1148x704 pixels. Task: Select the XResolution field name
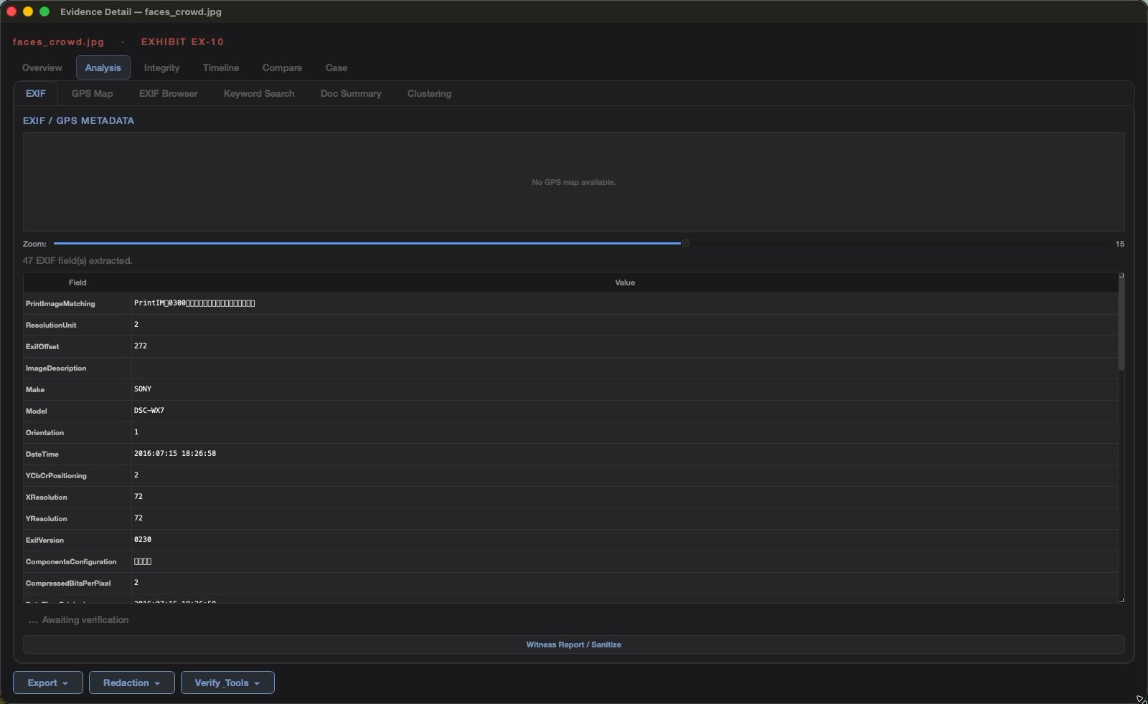point(47,497)
